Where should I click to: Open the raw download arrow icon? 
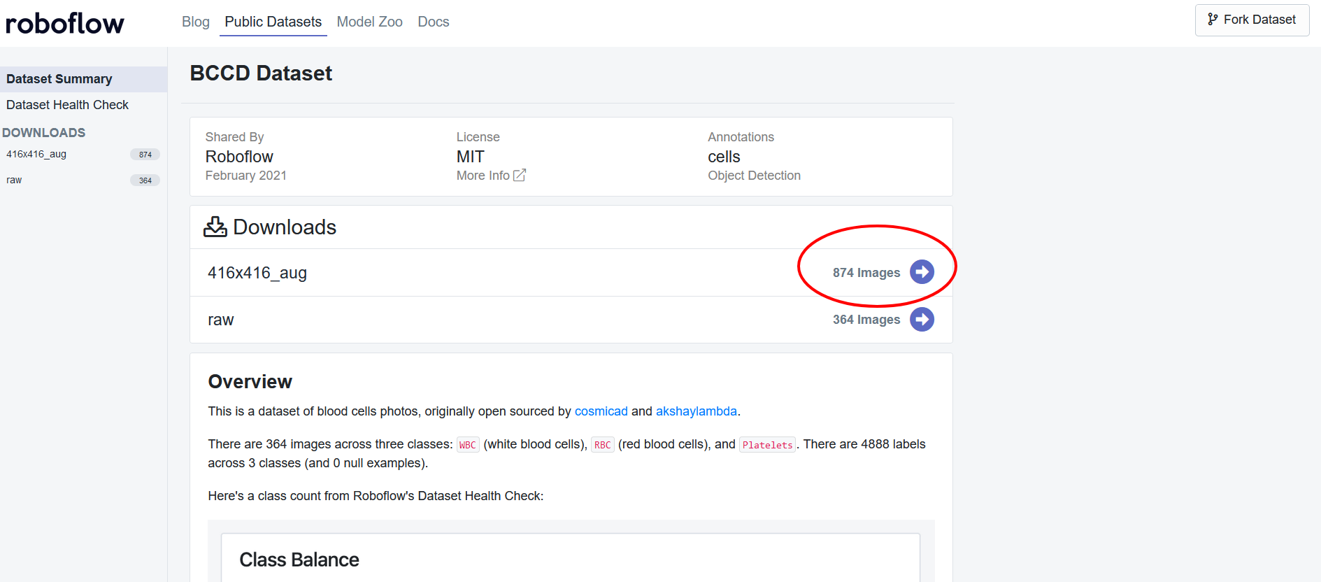click(922, 320)
